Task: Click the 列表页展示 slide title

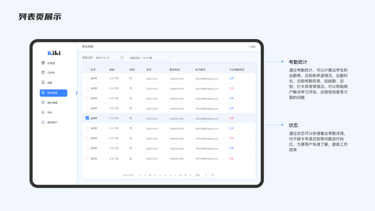Action: [x=40, y=17]
